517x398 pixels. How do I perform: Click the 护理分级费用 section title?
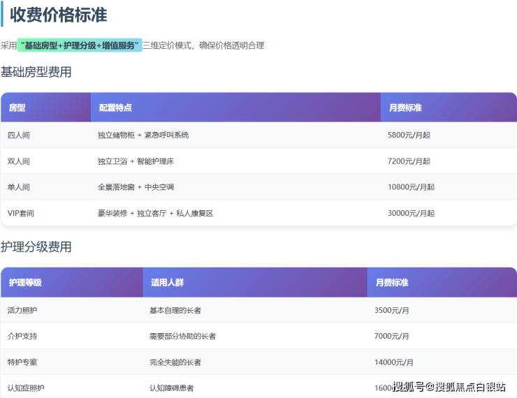coord(36,246)
